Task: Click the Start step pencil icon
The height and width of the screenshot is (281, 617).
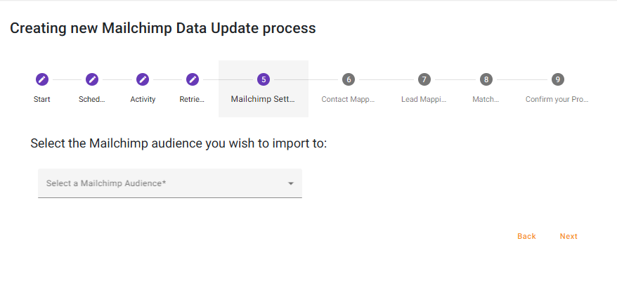Action: pos(41,79)
